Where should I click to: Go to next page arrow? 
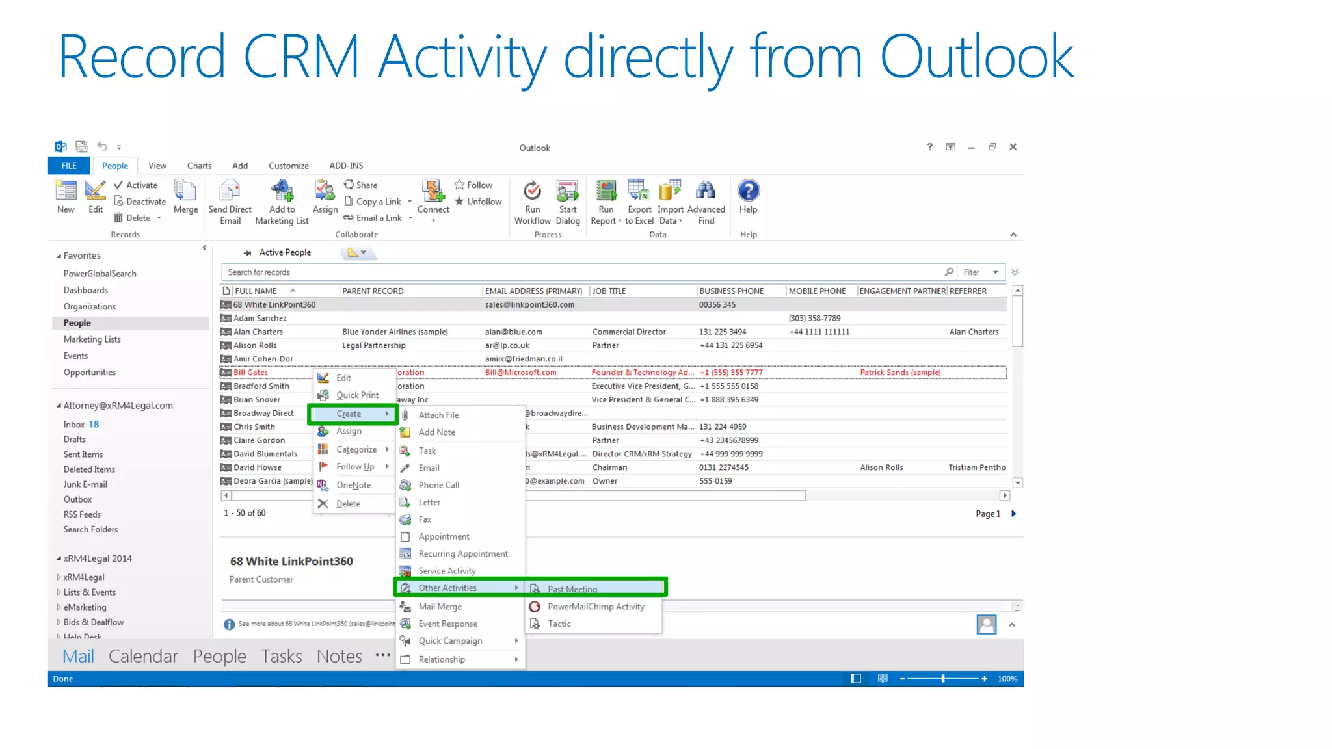pos(1013,514)
